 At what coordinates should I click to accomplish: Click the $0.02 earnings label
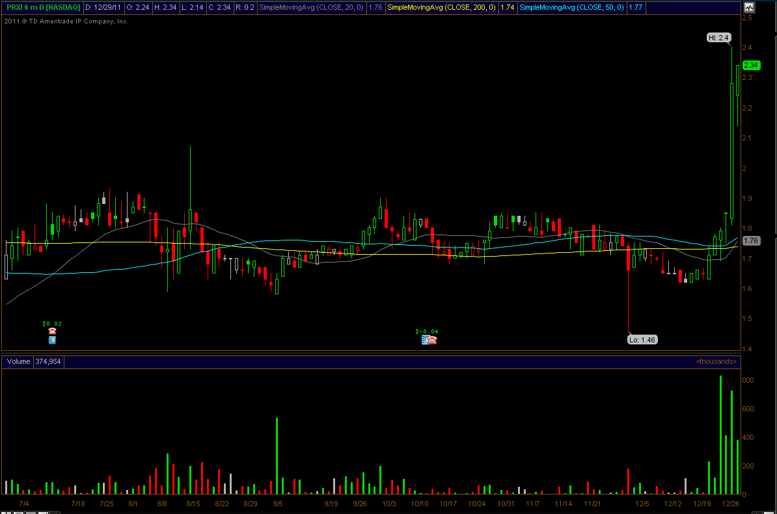click(52, 324)
